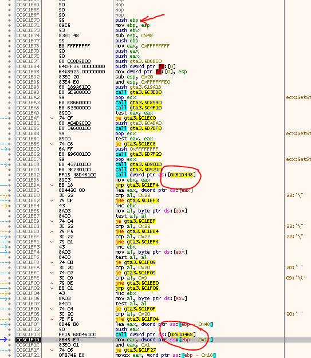Select 'call dword ptr ds:[0x61D448]' instruction
The width and height of the screenshot is (311, 358).
(x=156, y=175)
